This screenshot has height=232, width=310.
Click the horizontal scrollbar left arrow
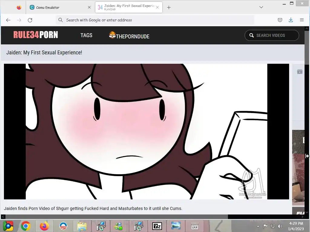coord(3,217)
